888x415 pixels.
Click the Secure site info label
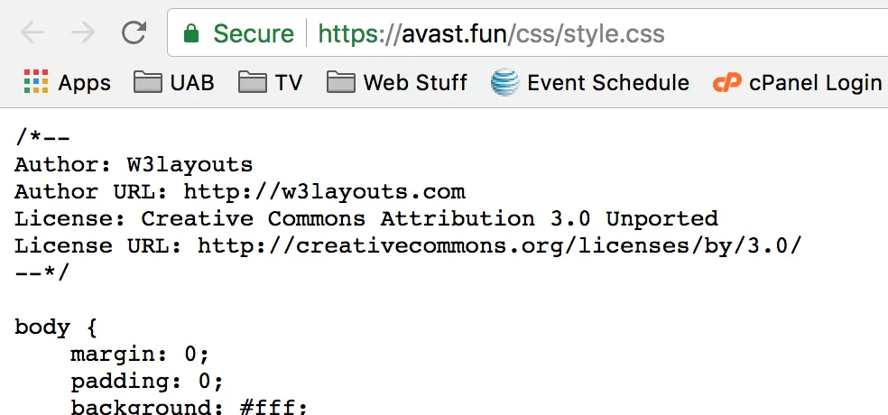[x=254, y=33]
